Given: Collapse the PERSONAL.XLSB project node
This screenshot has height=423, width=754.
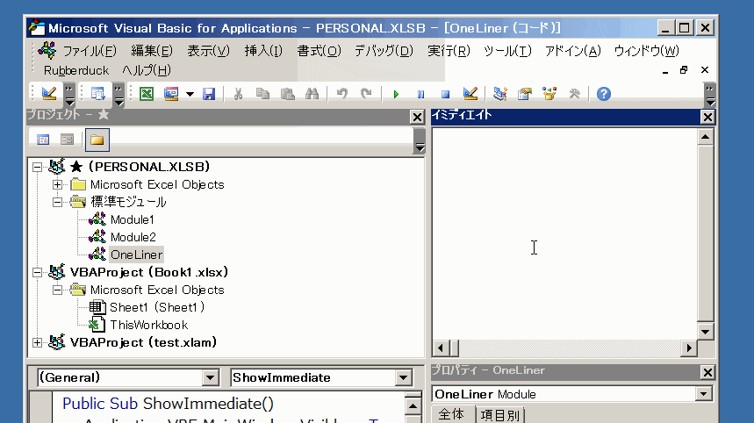Looking at the screenshot, I should click(x=37, y=167).
